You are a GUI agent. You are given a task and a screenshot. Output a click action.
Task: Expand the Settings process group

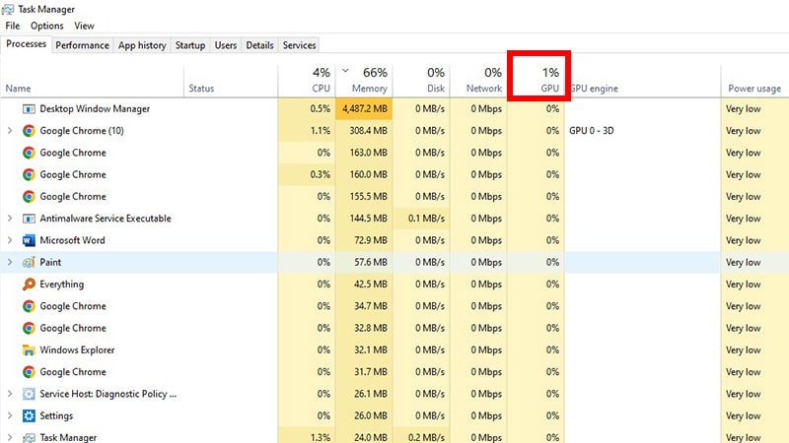coord(10,415)
